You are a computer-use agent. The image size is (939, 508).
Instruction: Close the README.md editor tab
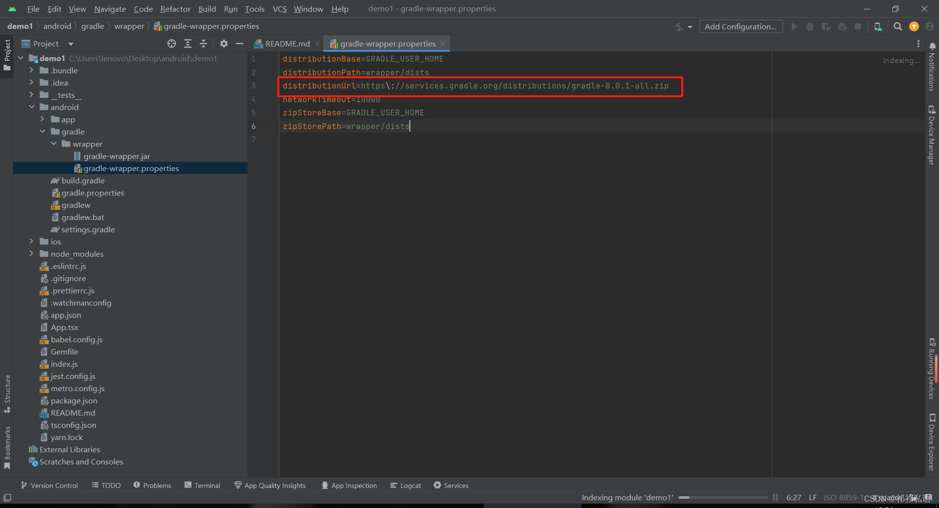click(x=317, y=44)
